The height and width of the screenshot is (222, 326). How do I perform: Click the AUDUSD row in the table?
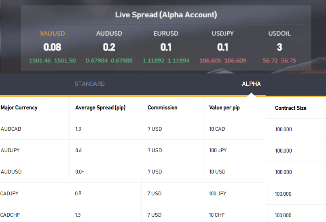click(x=163, y=172)
